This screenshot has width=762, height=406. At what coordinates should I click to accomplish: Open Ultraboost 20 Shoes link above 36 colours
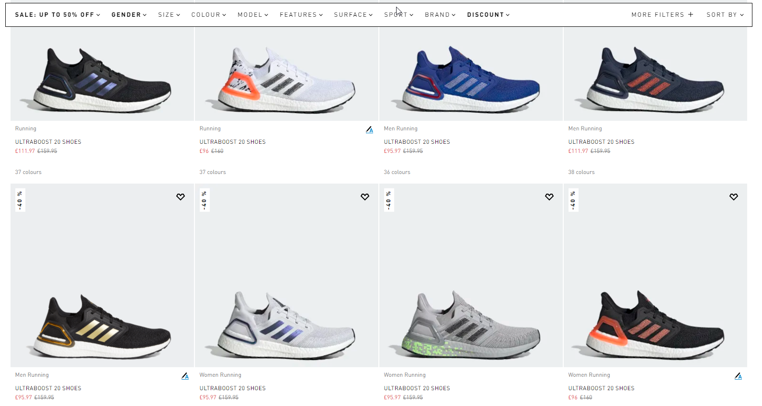click(x=417, y=142)
